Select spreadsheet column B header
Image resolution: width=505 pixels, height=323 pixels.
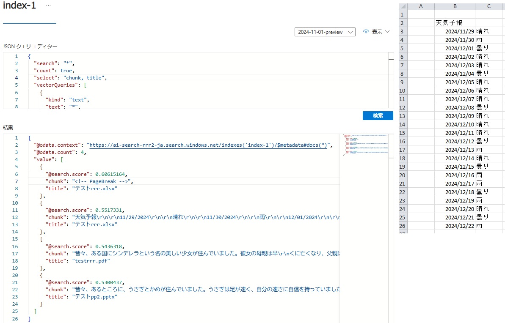pyautogui.click(x=455, y=6)
